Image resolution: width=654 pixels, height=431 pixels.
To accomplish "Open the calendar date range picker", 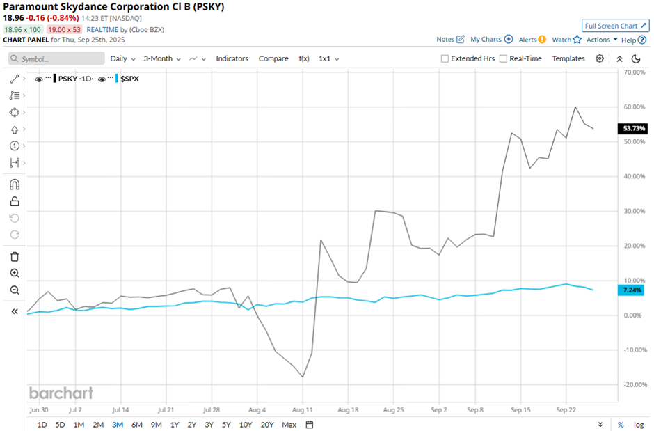I will tap(310, 424).
